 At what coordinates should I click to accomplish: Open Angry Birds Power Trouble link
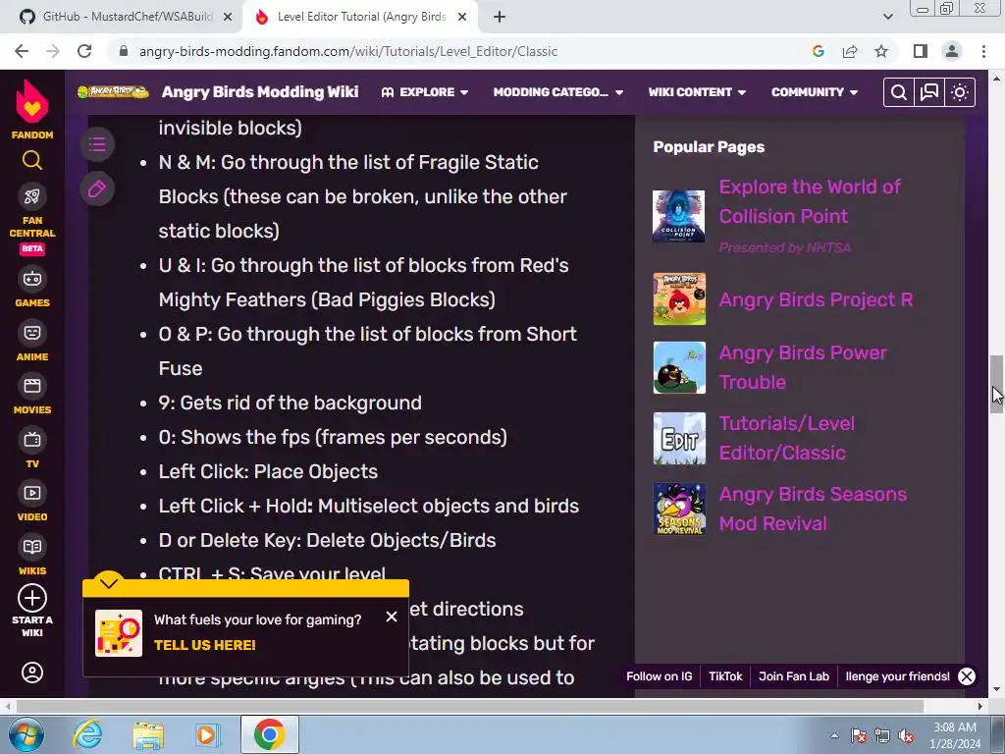(803, 367)
